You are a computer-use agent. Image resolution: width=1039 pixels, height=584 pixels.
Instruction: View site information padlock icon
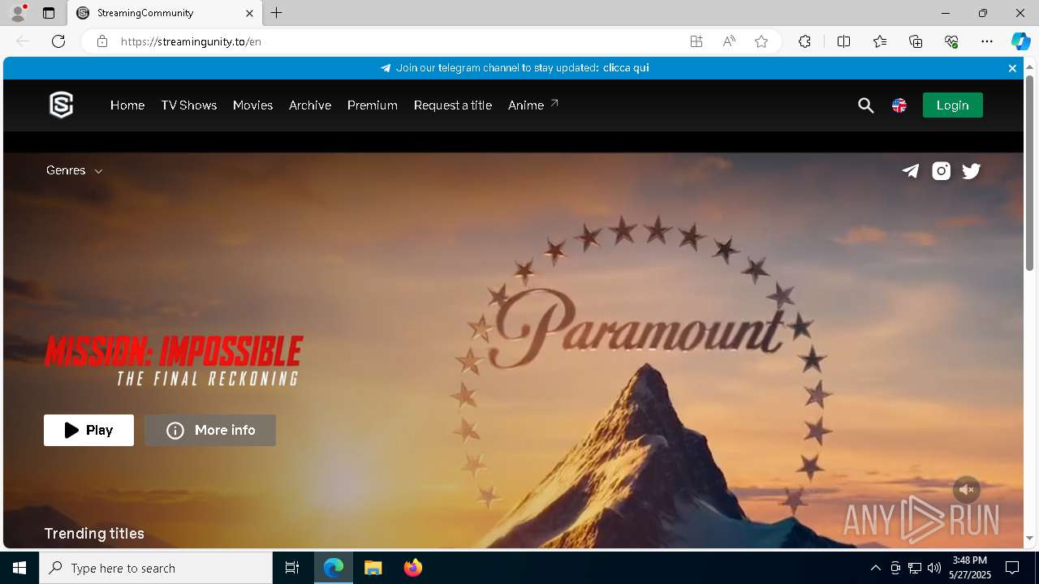click(102, 41)
